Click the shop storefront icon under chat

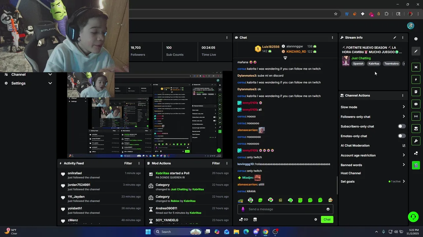pos(255,220)
